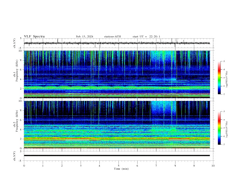240x186 pixels.
Task: Click the "-7" tick on the ch.1 colorbar
Action: point(223,94)
